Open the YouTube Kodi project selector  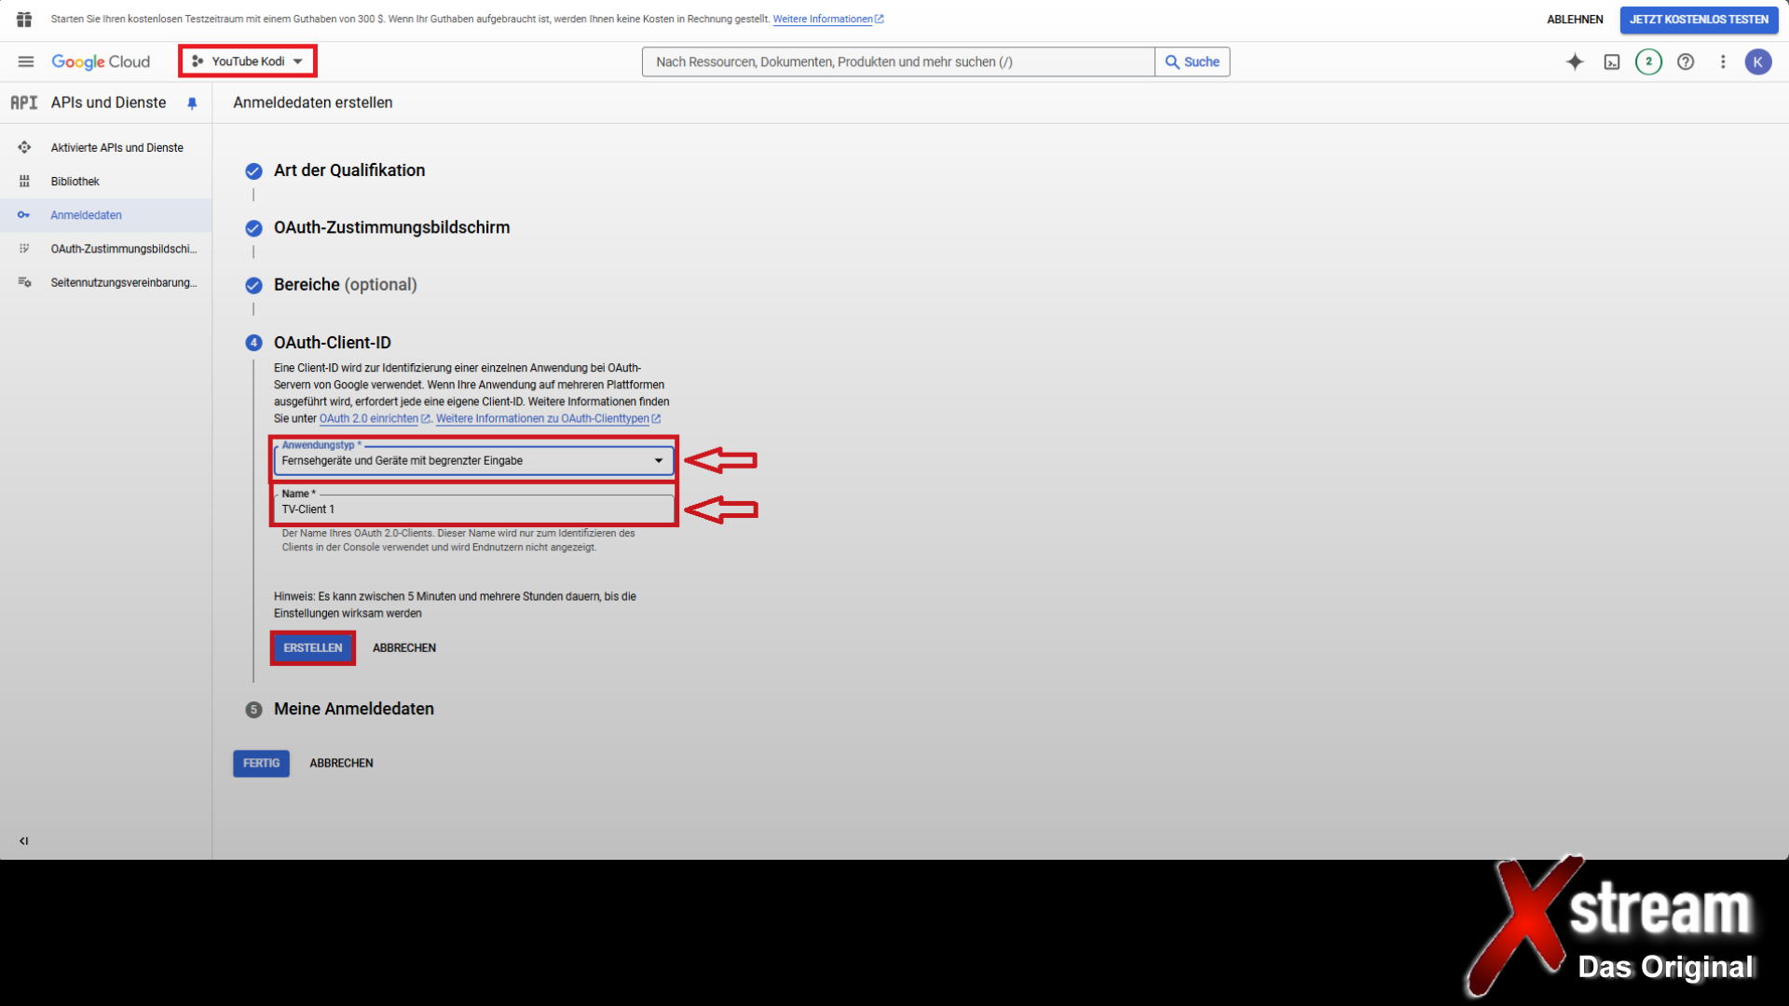(x=248, y=61)
